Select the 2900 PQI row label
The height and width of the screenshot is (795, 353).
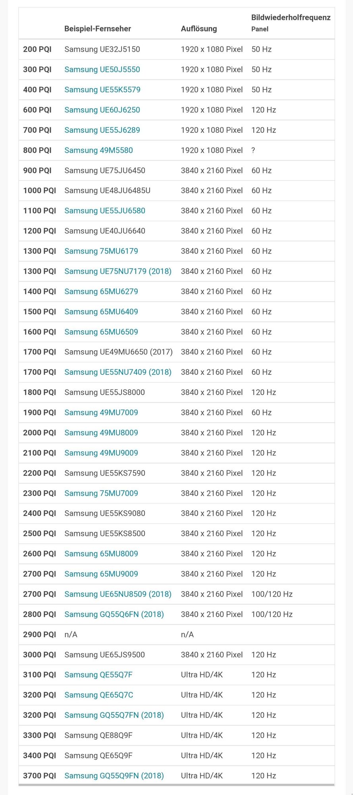40,634
